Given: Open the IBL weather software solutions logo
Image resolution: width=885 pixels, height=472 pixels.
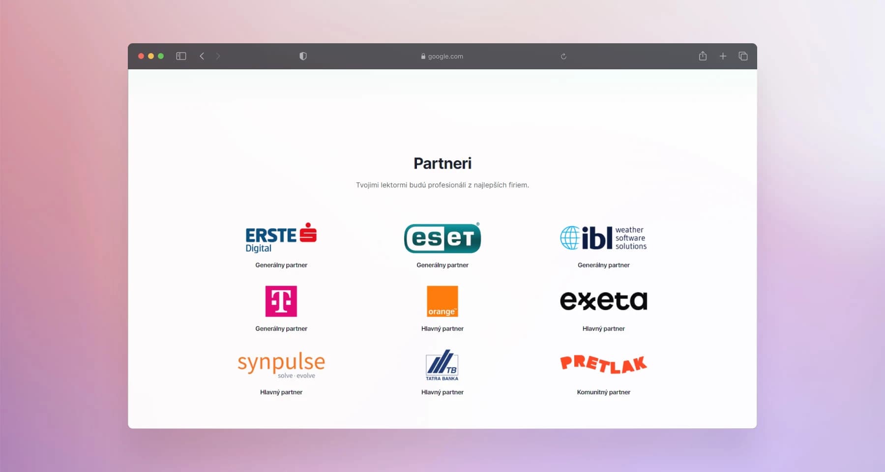Looking at the screenshot, I should [603, 238].
